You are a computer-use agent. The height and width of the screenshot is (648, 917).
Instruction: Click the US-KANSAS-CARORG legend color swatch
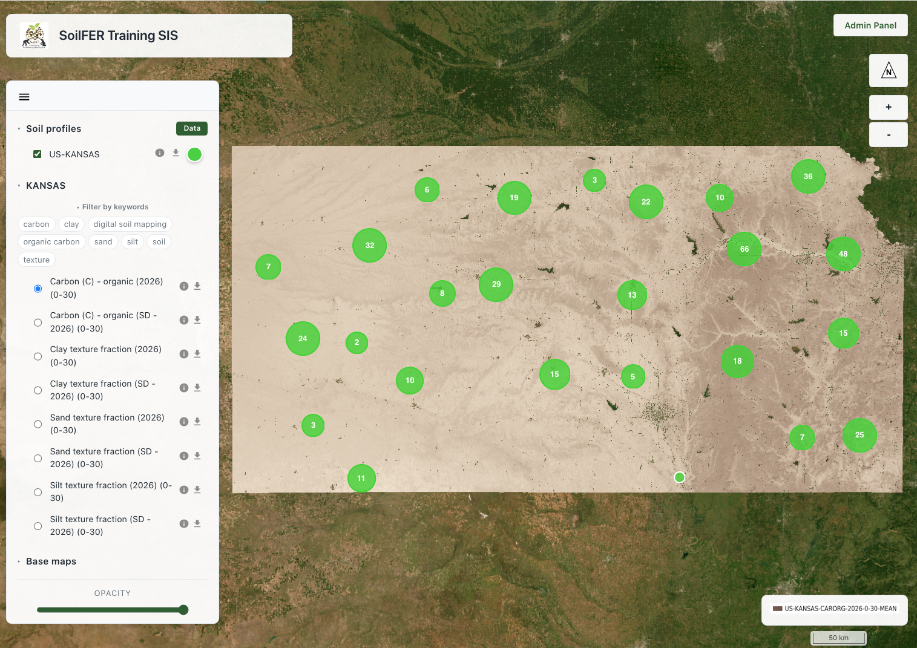(x=778, y=609)
